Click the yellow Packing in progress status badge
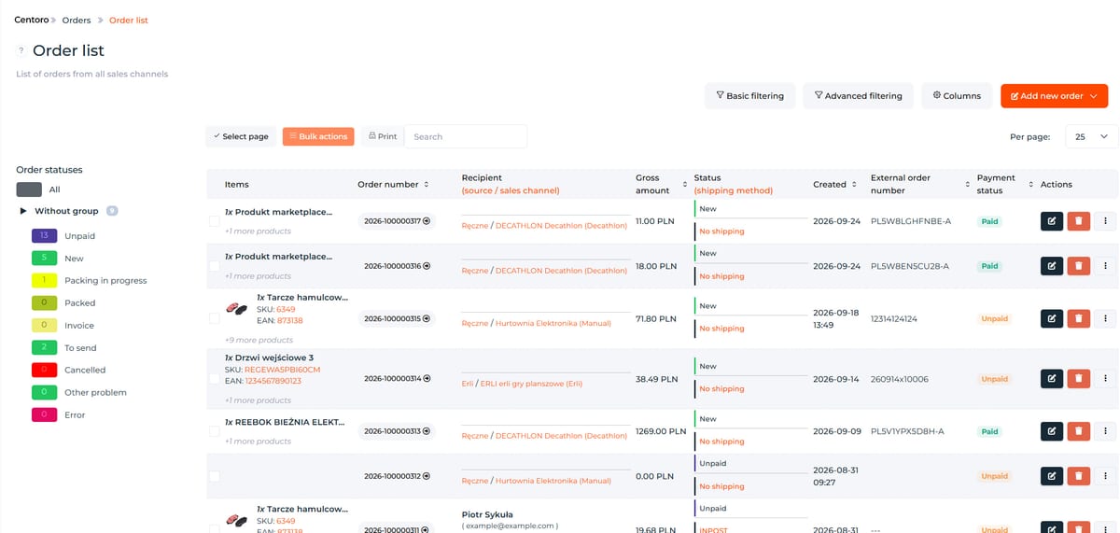 pyautogui.click(x=44, y=280)
